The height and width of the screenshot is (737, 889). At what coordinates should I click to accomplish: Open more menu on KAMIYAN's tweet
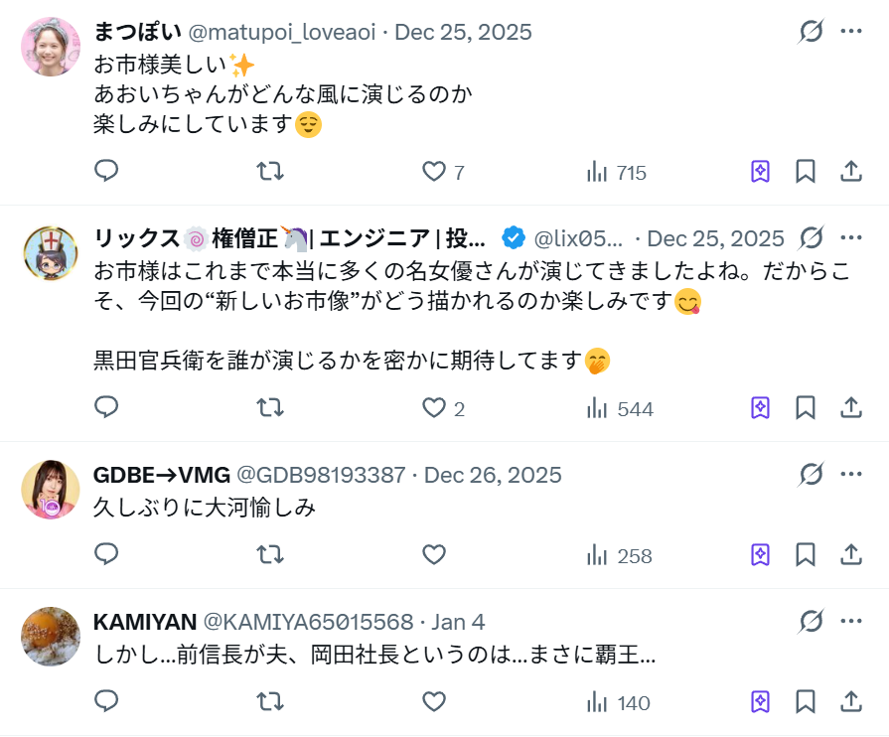(x=851, y=622)
